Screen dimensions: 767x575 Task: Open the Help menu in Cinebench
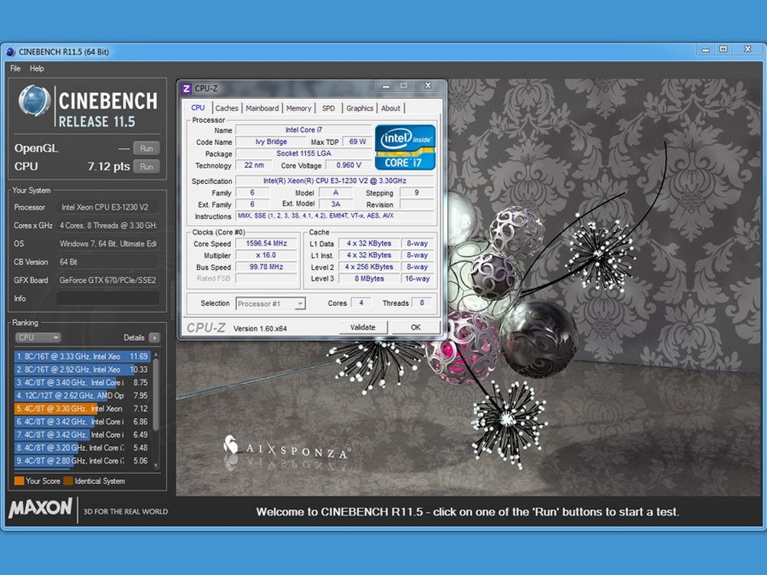click(37, 68)
